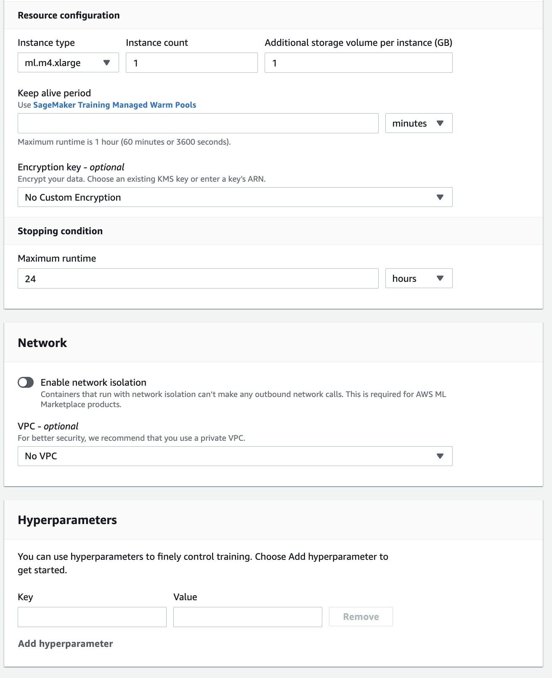Open SageMaker Training Managed Warm Pools link
Viewport: 552px width, 678px height.
(114, 105)
